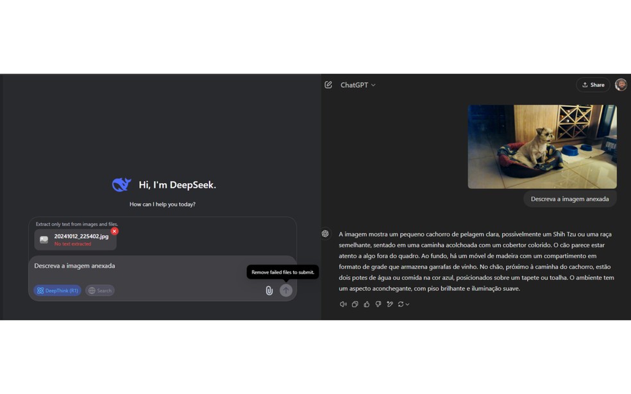Image resolution: width=631 pixels, height=394 pixels.
Task: Attach a file with the paperclip
Action: pos(269,290)
